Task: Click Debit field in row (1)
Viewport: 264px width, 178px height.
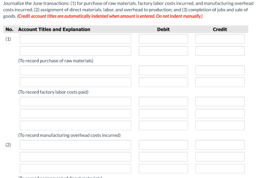Action: [163, 39]
